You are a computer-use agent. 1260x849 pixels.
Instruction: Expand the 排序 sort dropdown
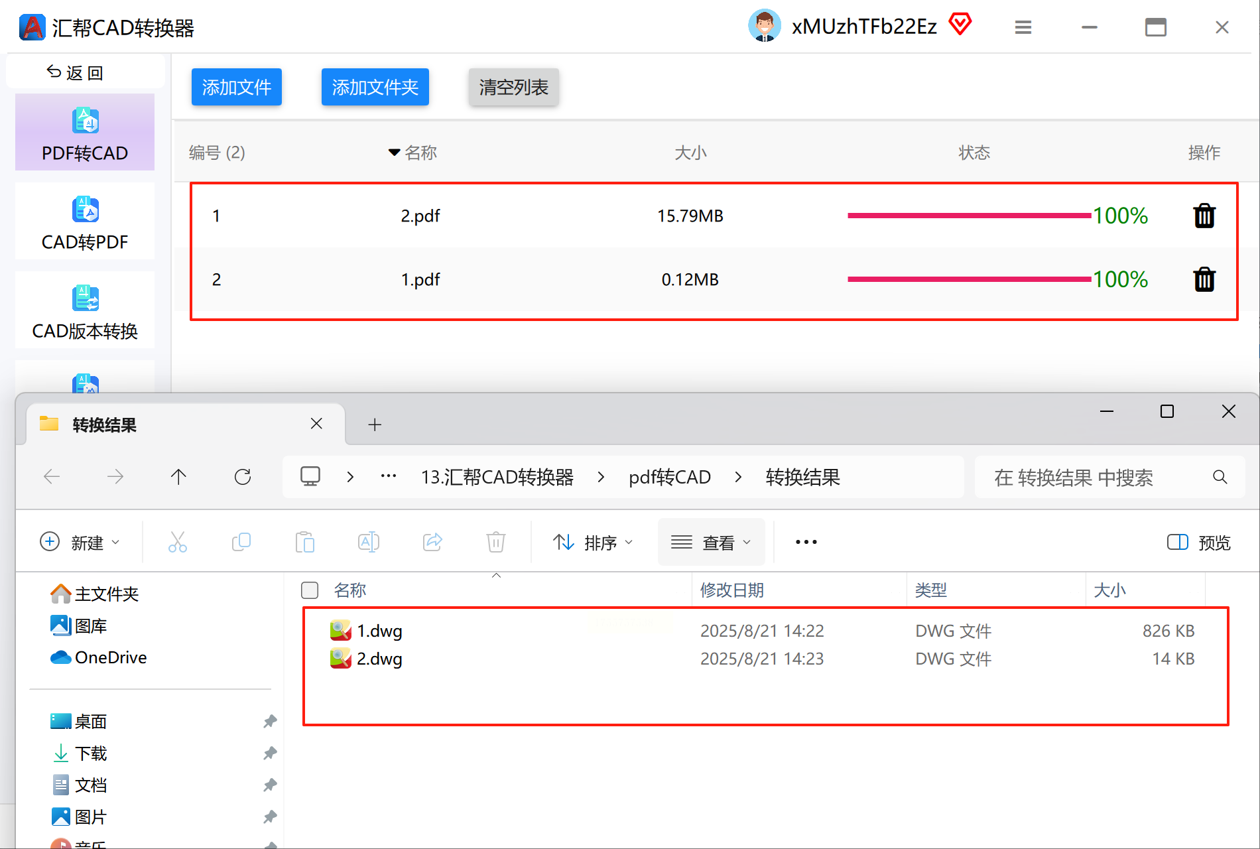point(594,543)
